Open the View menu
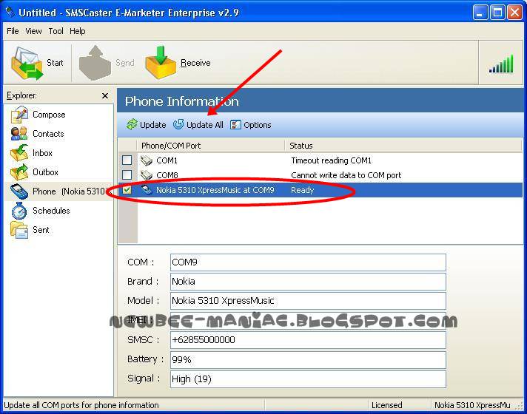This screenshot has width=527, height=414. (33, 31)
